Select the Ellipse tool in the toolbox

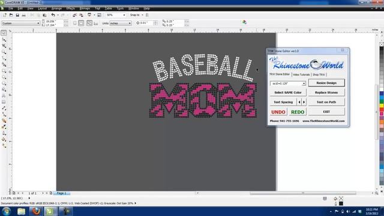[4, 77]
